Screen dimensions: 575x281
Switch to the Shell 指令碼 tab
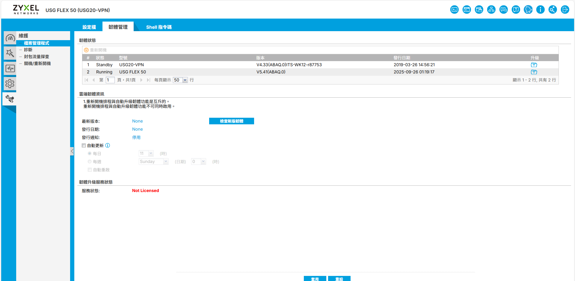pos(159,27)
